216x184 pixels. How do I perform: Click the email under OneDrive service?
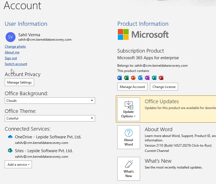pos(42,143)
